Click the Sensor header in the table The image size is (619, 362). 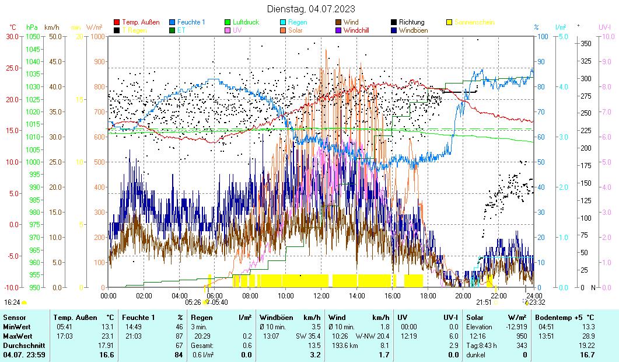pos(14,318)
